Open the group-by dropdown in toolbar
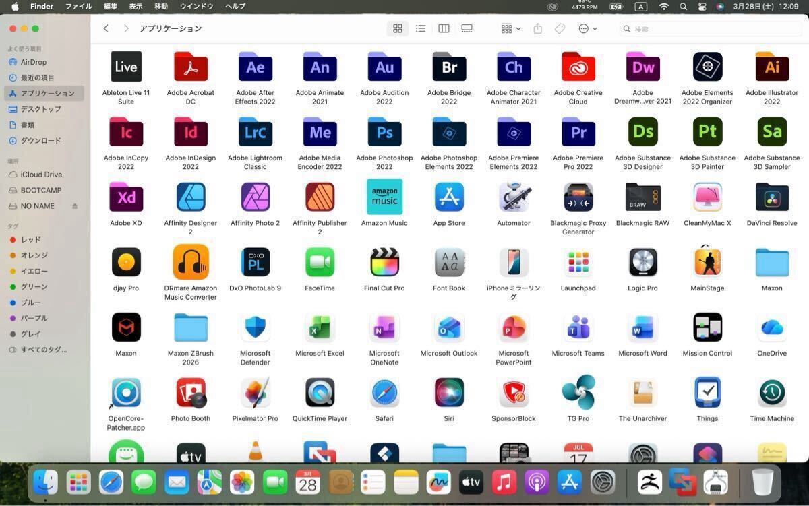The image size is (809, 506). pos(511,28)
